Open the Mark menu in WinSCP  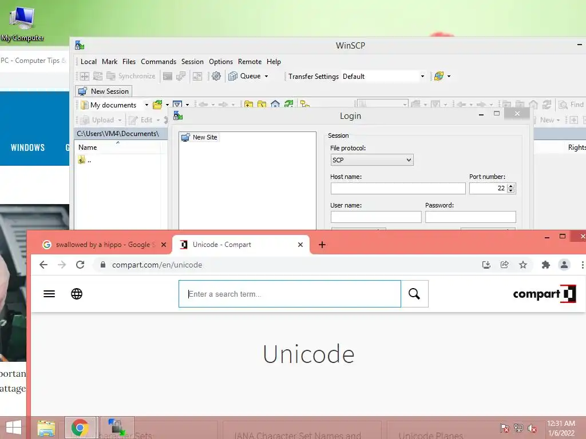[109, 62]
